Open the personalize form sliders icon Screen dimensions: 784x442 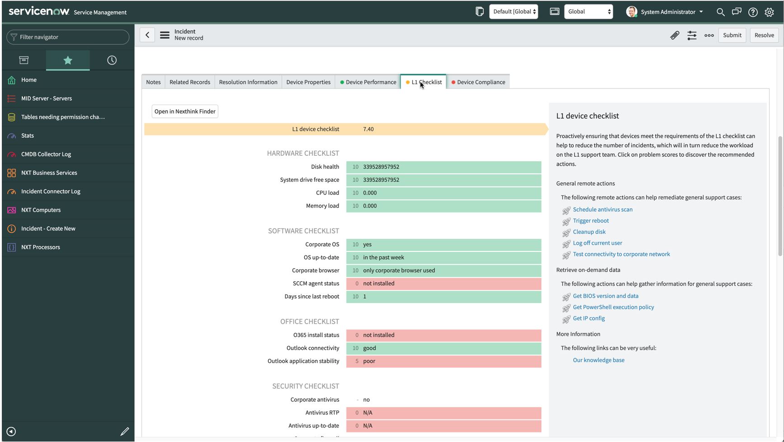[x=691, y=35]
